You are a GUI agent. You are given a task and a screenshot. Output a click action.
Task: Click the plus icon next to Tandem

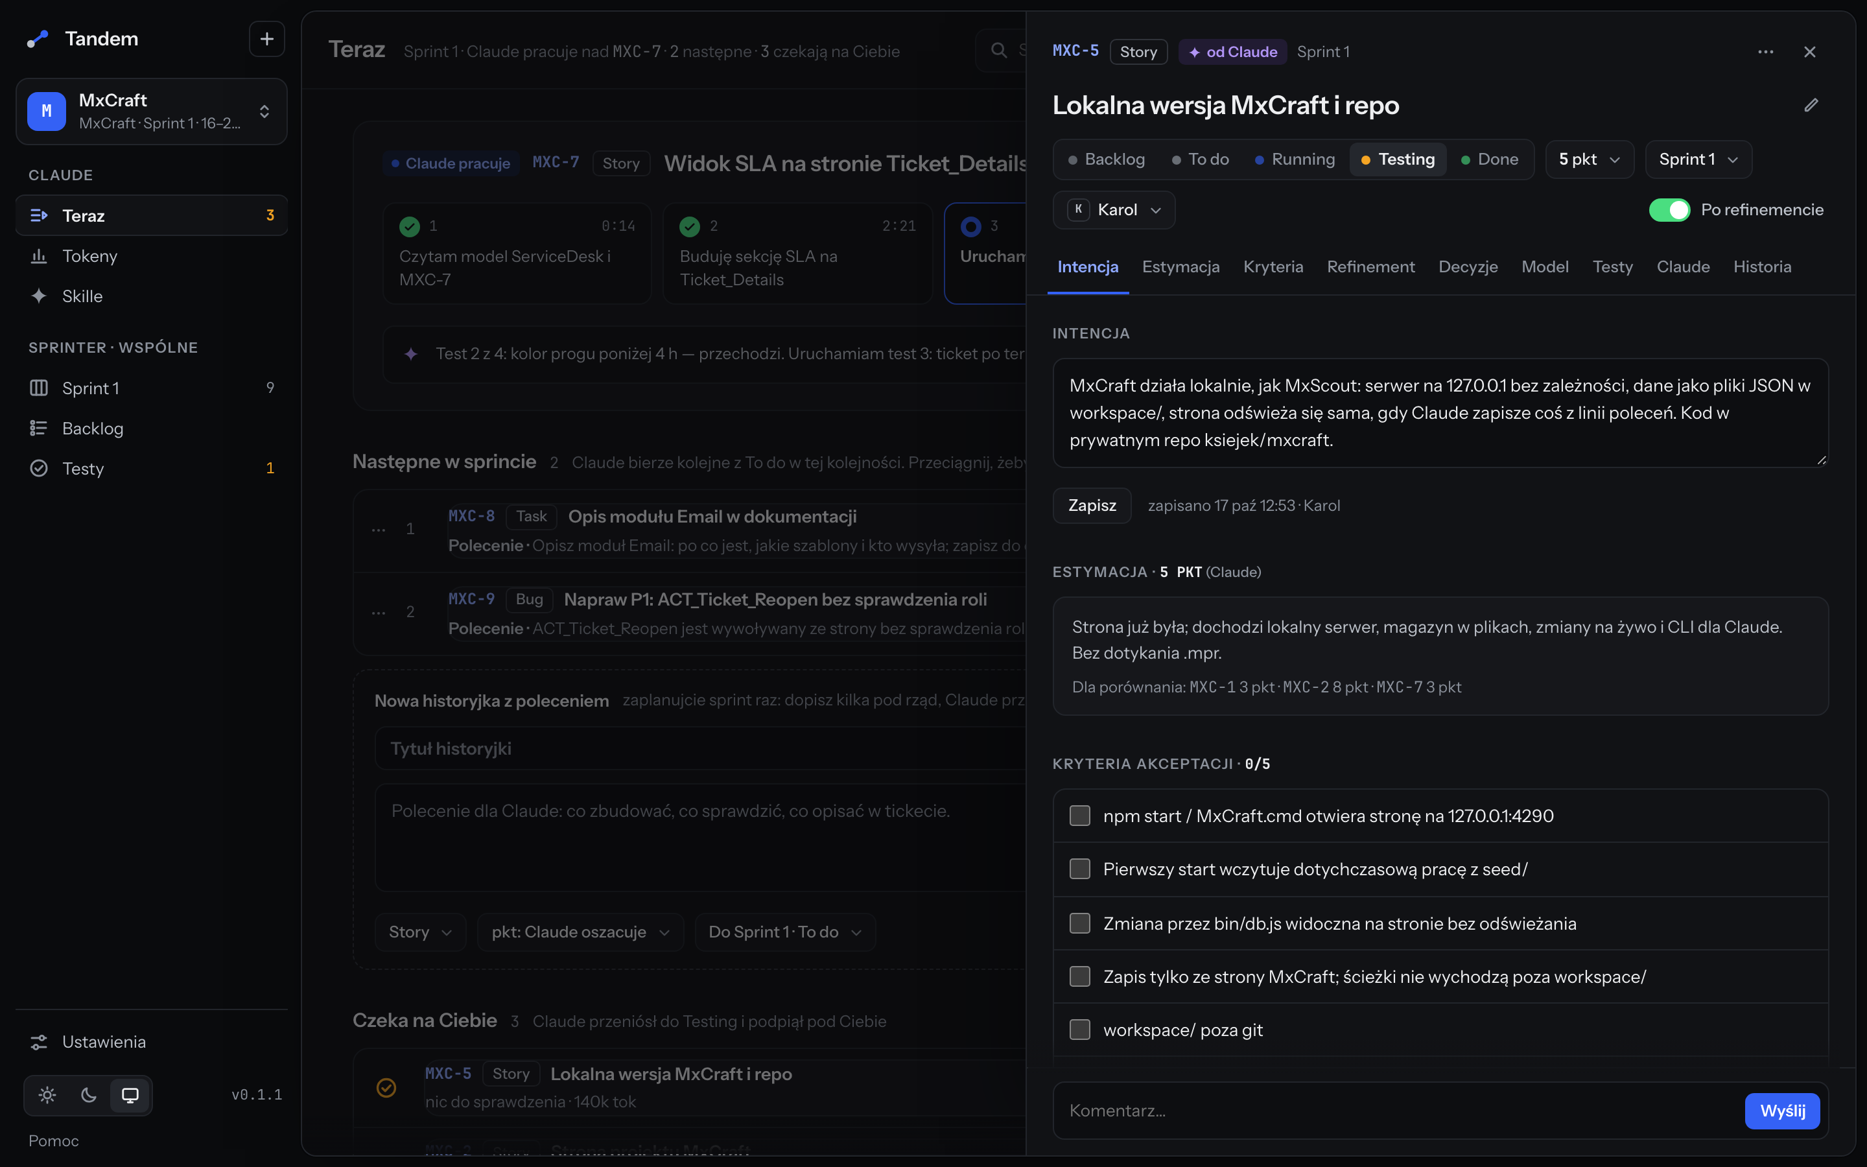266,39
